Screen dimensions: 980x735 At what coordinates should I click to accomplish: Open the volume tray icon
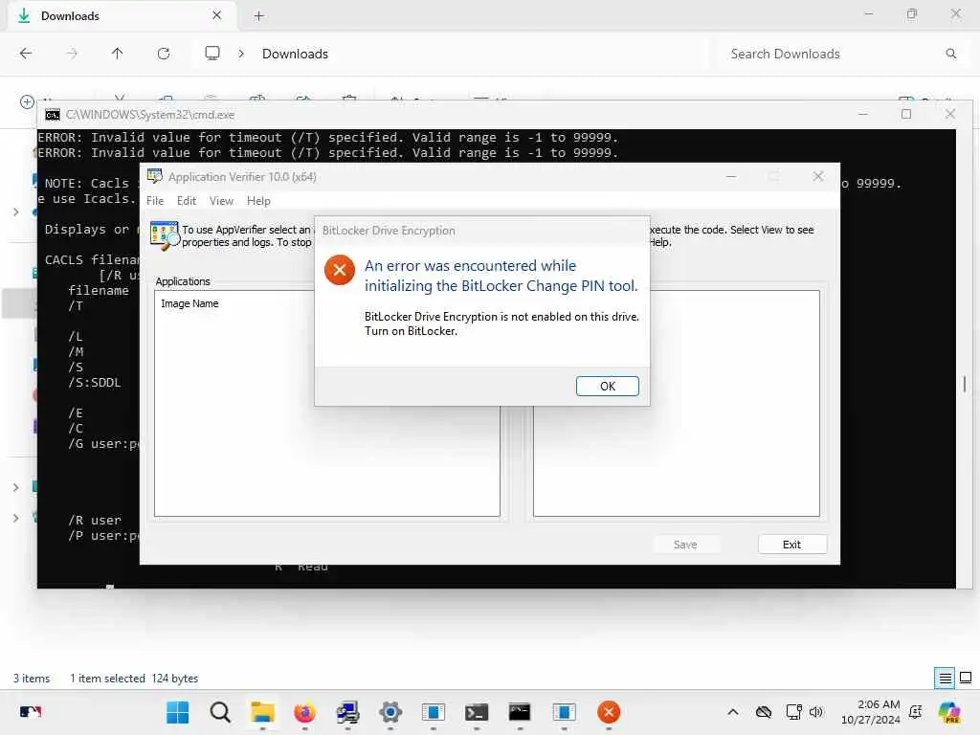816,712
